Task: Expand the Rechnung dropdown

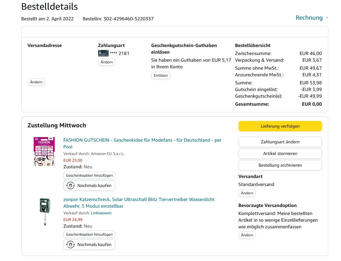Action: pyautogui.click(x=312, y=18)
